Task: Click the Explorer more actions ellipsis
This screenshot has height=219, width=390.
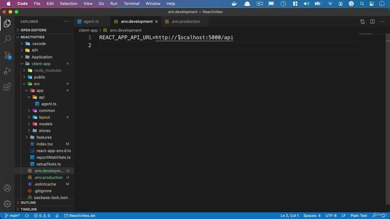Action: tap(66, 22)
